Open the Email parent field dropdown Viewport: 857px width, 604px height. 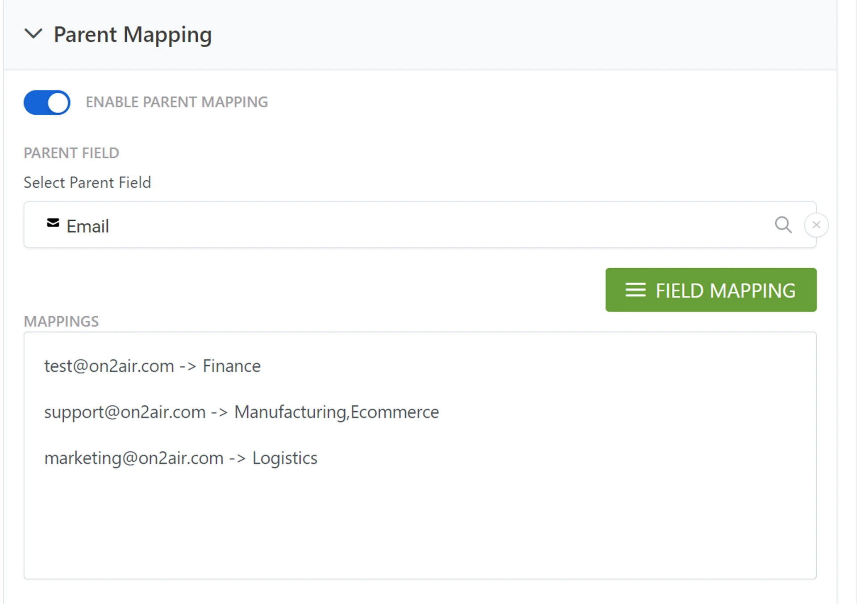[402, 225]
